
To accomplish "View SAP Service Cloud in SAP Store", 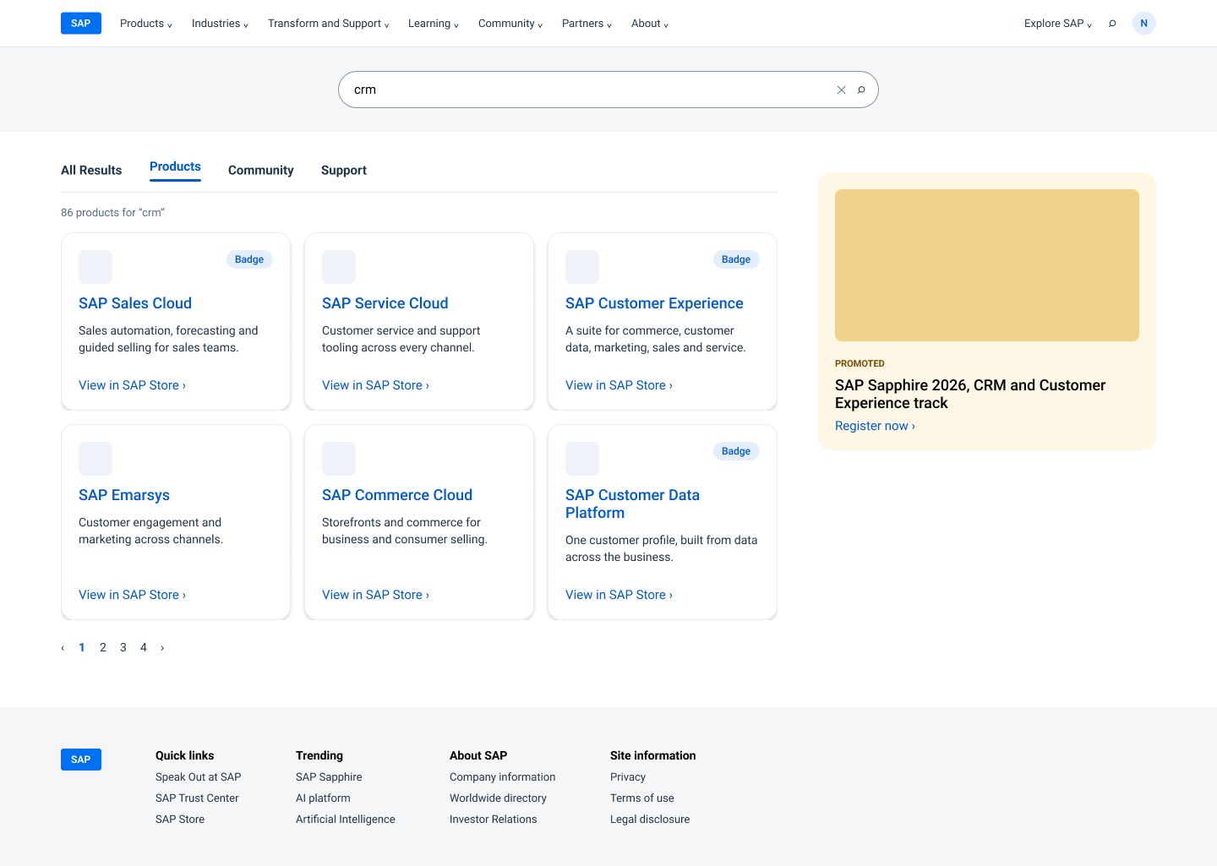I will (x=376, y=385).
